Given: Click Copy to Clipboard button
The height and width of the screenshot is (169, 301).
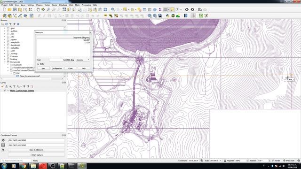Looking at the screenshot, I should [x=36, y=150].
